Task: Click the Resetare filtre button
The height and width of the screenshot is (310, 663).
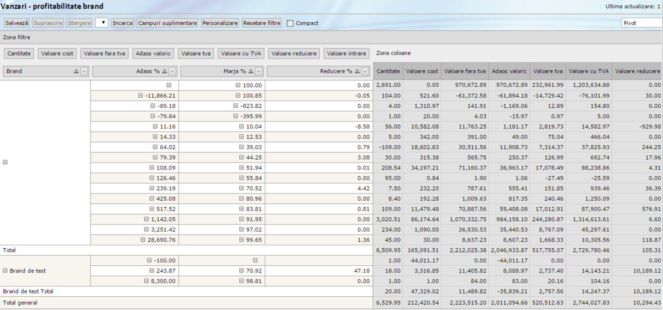Action: [x=262, y=23]
